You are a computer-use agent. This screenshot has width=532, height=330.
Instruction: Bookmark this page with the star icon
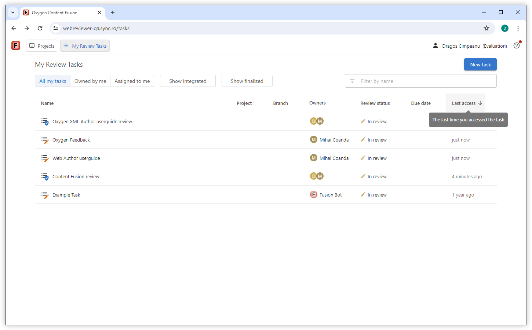coord(487,28)
